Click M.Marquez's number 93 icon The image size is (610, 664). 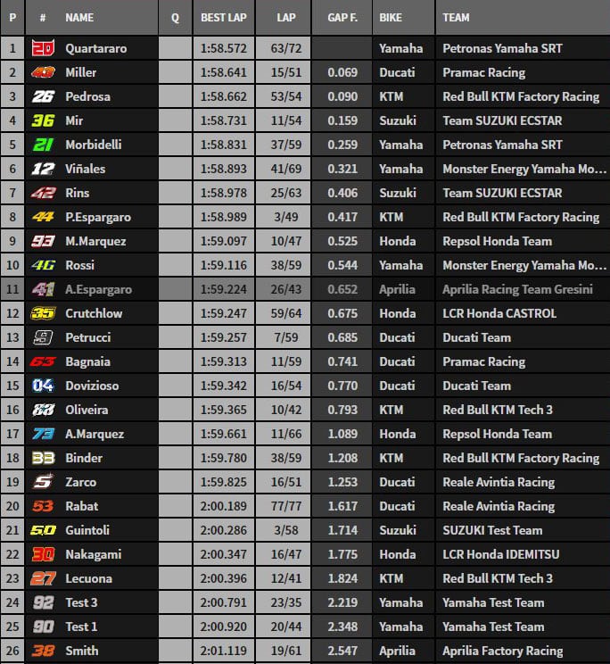pos(43,241)
